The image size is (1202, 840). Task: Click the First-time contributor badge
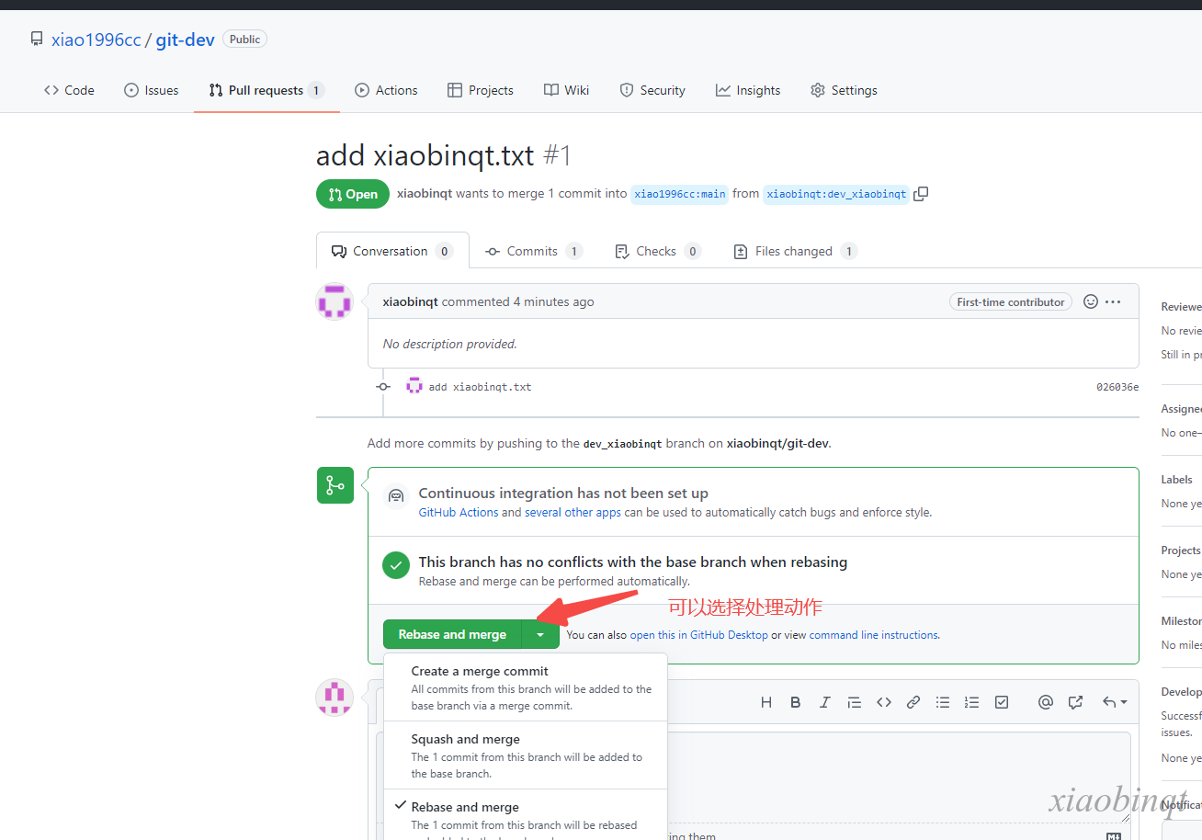1011,301
